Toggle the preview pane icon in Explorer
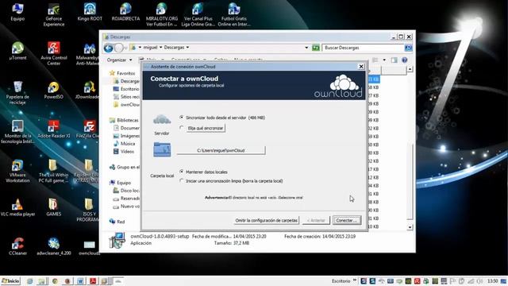Screen dimensions: 508x286 pyautogui.click(x=394, y=60)
